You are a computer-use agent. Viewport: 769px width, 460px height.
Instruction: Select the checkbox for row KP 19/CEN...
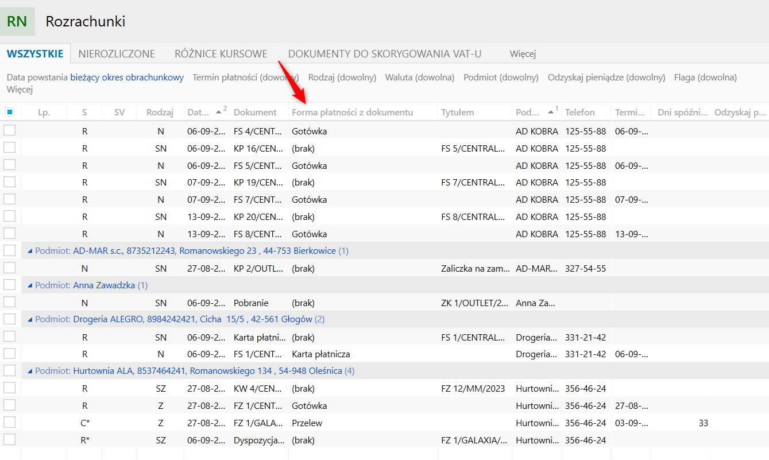[x=9, y=182]
